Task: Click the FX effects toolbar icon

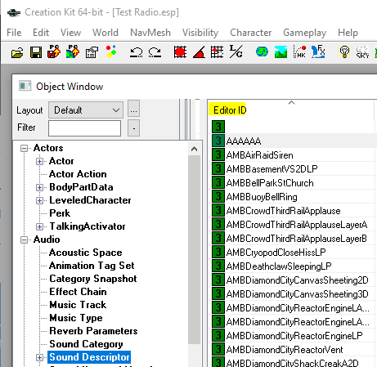Action: (x=318, y=51)
